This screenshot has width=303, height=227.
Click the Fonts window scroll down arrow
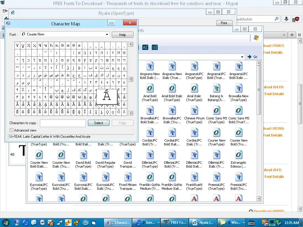(x=259, y=199)
